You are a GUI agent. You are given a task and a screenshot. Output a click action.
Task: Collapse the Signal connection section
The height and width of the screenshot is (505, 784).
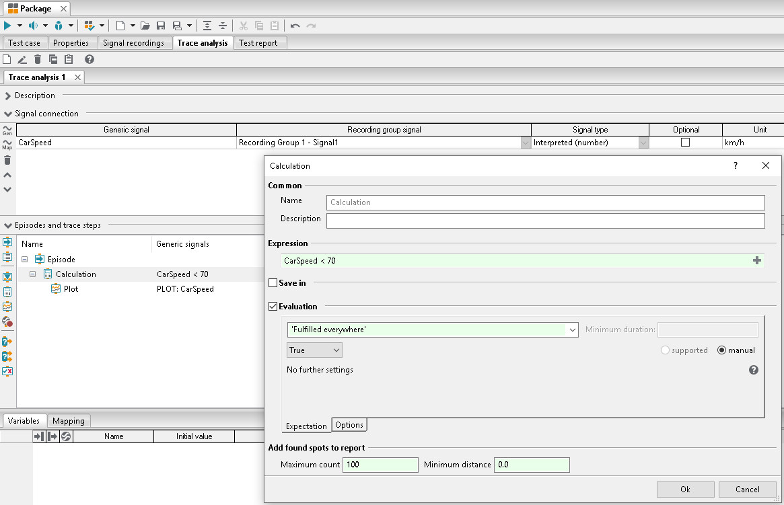pos(8,114)
